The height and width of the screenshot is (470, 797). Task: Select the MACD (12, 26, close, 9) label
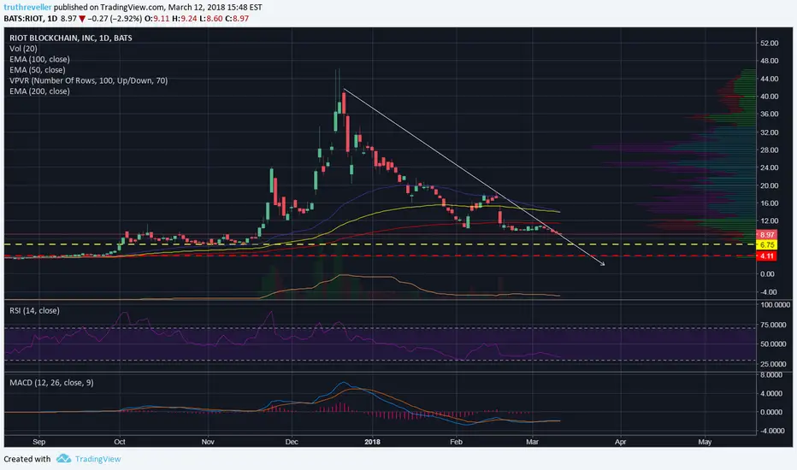pos(51,383)
